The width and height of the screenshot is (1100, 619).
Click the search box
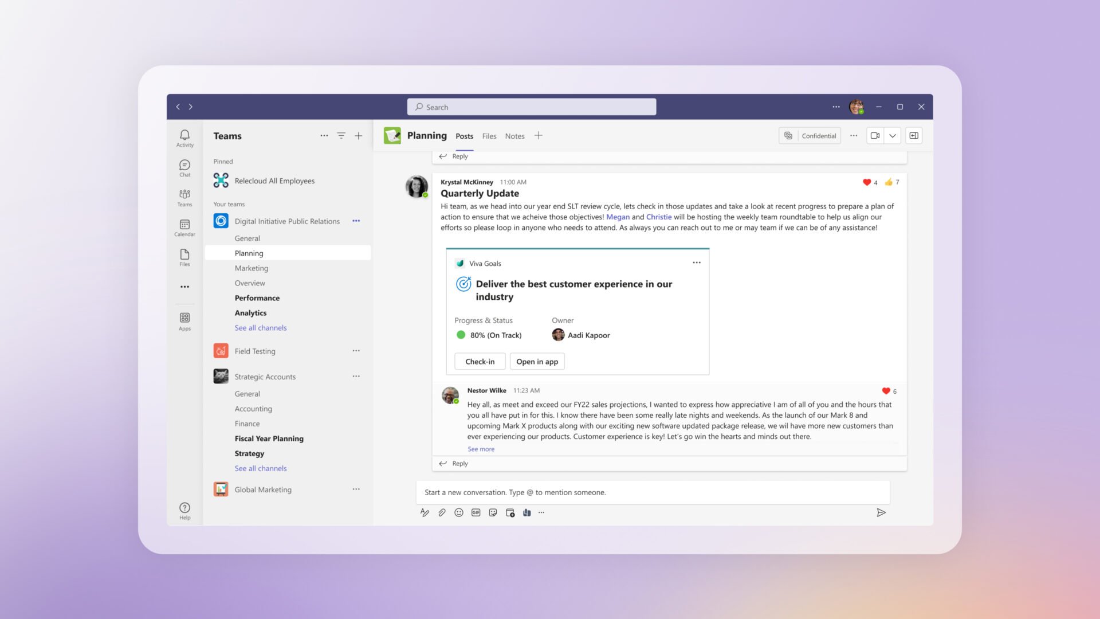click(532, 107)
